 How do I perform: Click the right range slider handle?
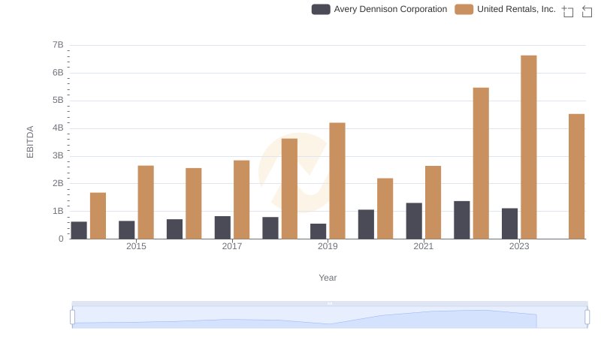(x=587, y=317)
